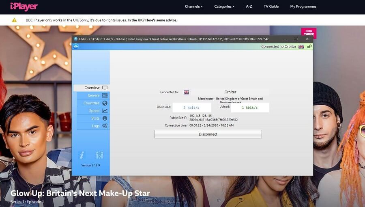Click the IPv4 address 192.145.126.115
Screen dimensions: 365x207
(200, 116)
